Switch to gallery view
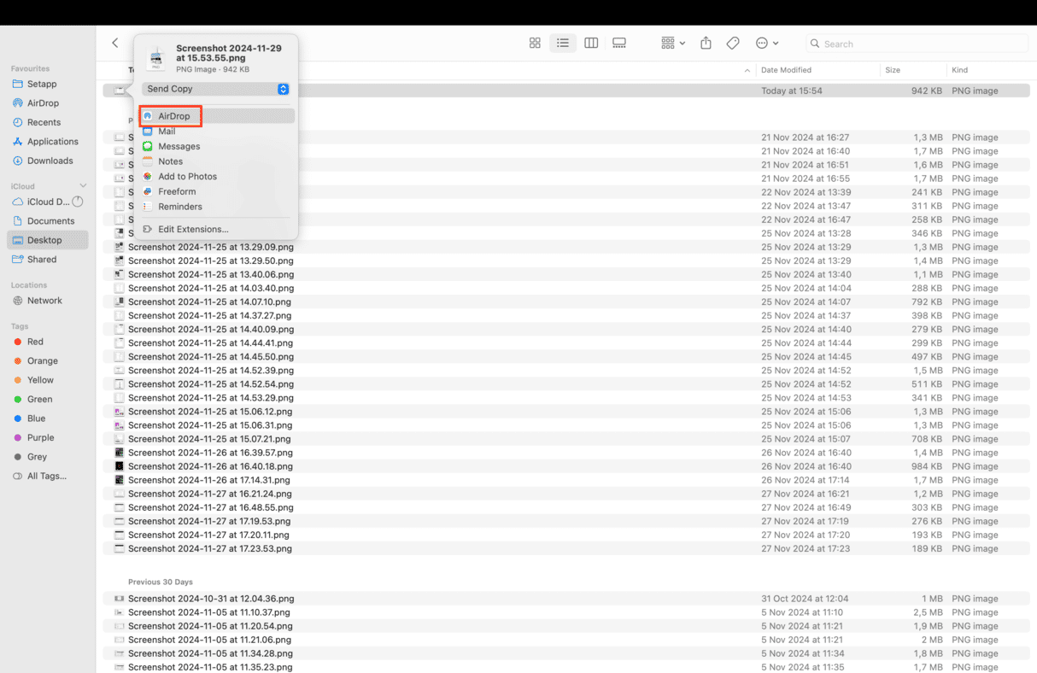This screenshot has height=673, width=1037. [x=619, y=43]
